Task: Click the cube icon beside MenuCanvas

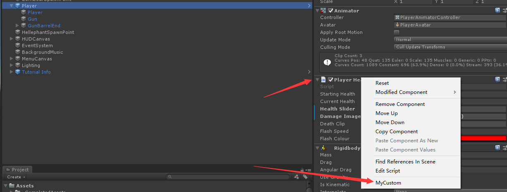Action: (x=18, y=59)
